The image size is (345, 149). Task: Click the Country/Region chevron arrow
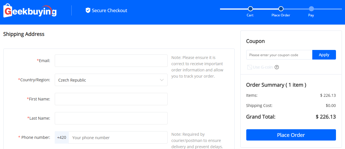pos(162,80)
